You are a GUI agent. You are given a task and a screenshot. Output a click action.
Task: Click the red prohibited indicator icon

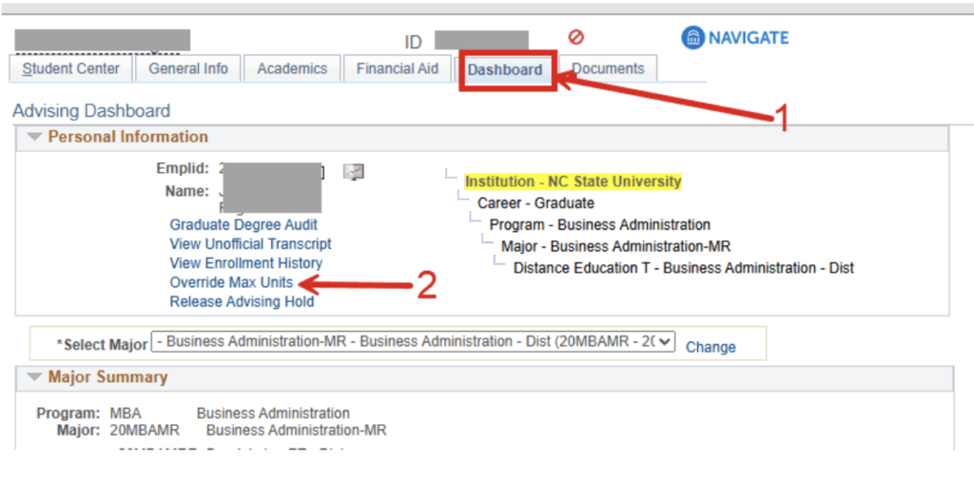tap(576, 37)
